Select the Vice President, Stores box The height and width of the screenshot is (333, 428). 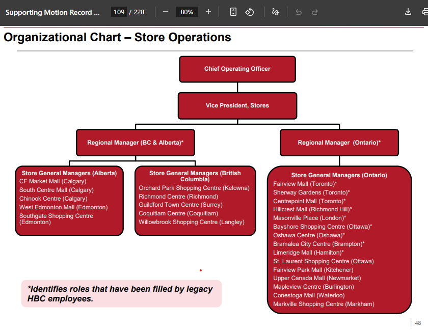click(237, 106)
